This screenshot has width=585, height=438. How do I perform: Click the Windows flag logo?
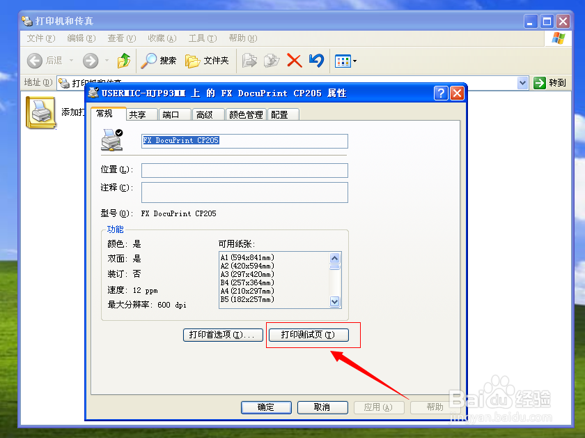tap(559, 38)
